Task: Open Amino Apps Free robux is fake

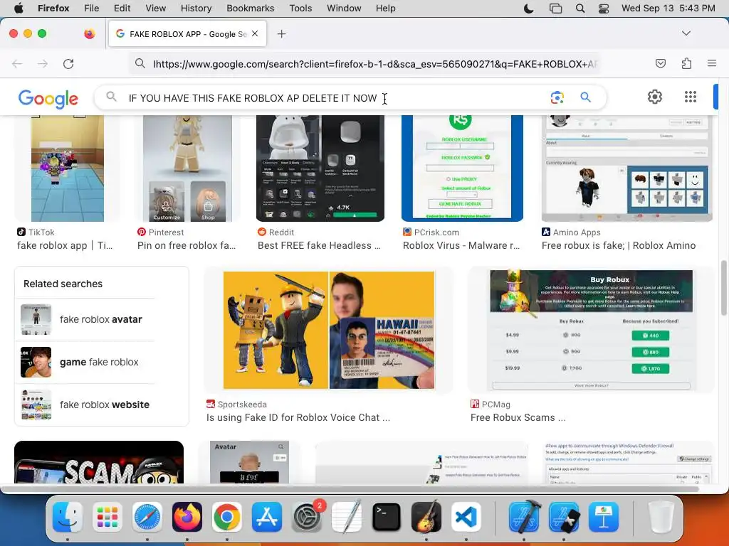Action: (619, 245)
